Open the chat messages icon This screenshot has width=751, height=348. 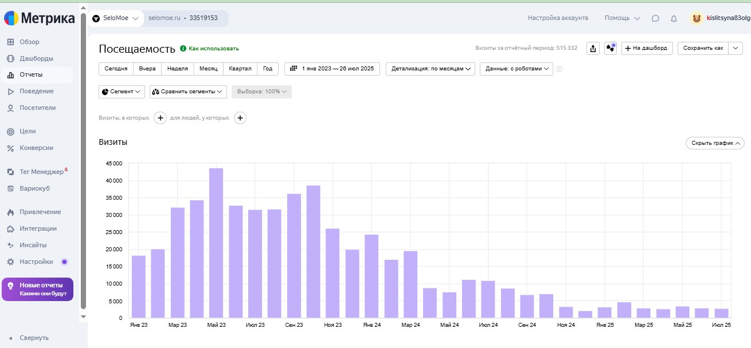(655, 18)
